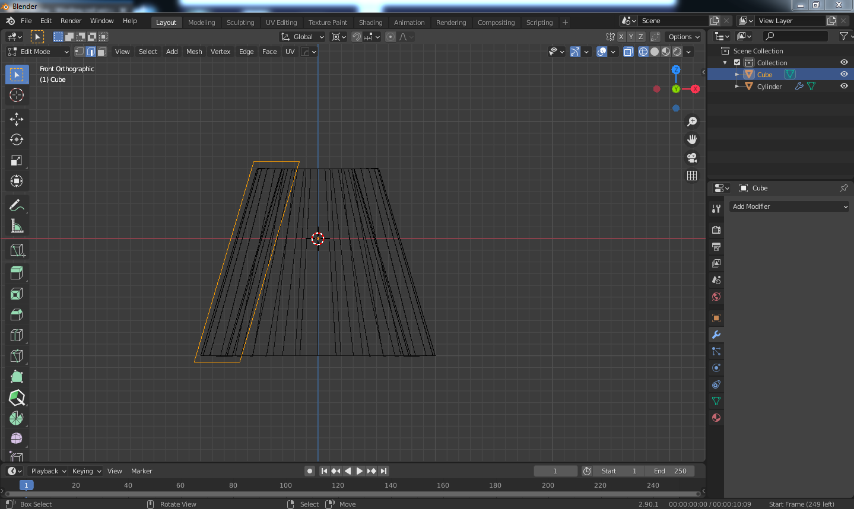The height and width of the screenshot is (509, 854).
Task: Add workspace with plus button
Action: (x=565, y=23)
